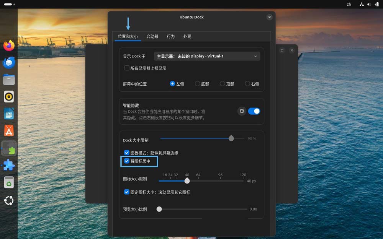Click the Dock 大小限制 slider handle
The width and height of the screenshot is (383, 239).
point(231,138)
